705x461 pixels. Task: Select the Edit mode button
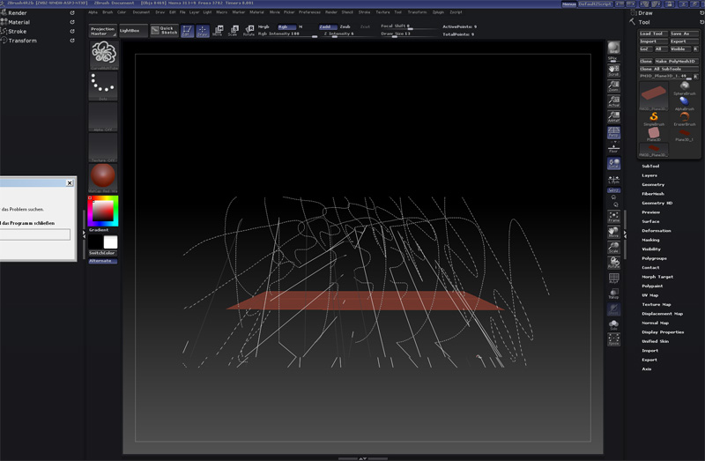[188, 31]
